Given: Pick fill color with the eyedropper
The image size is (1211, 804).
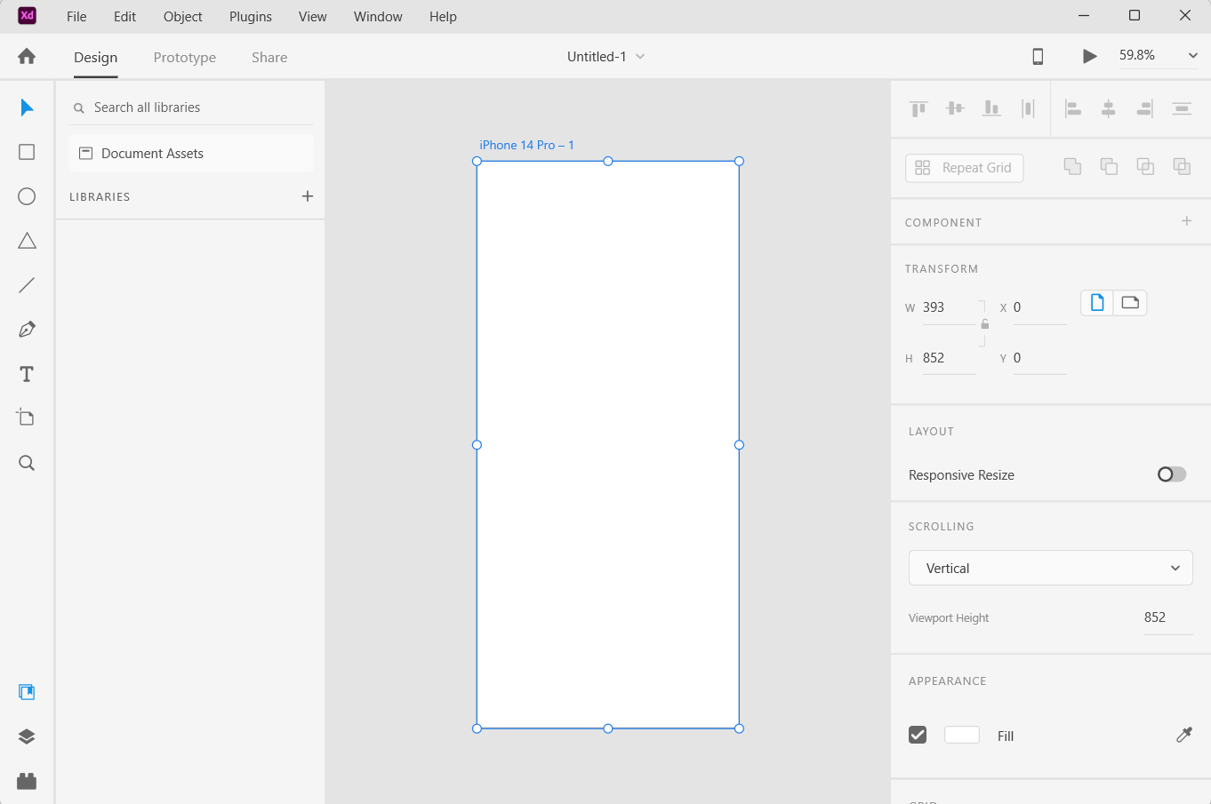Looking at the screenshot, I should (x=1183, y=735).
